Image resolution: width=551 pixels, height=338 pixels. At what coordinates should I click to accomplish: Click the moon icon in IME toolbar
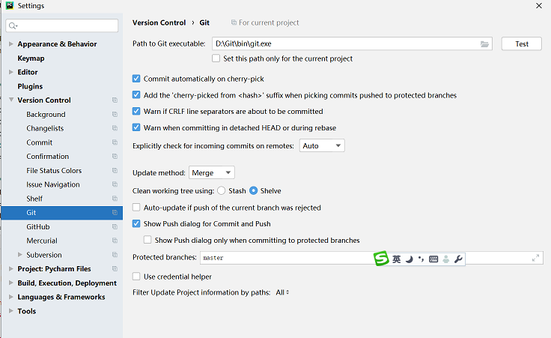[x=409, y=259]
